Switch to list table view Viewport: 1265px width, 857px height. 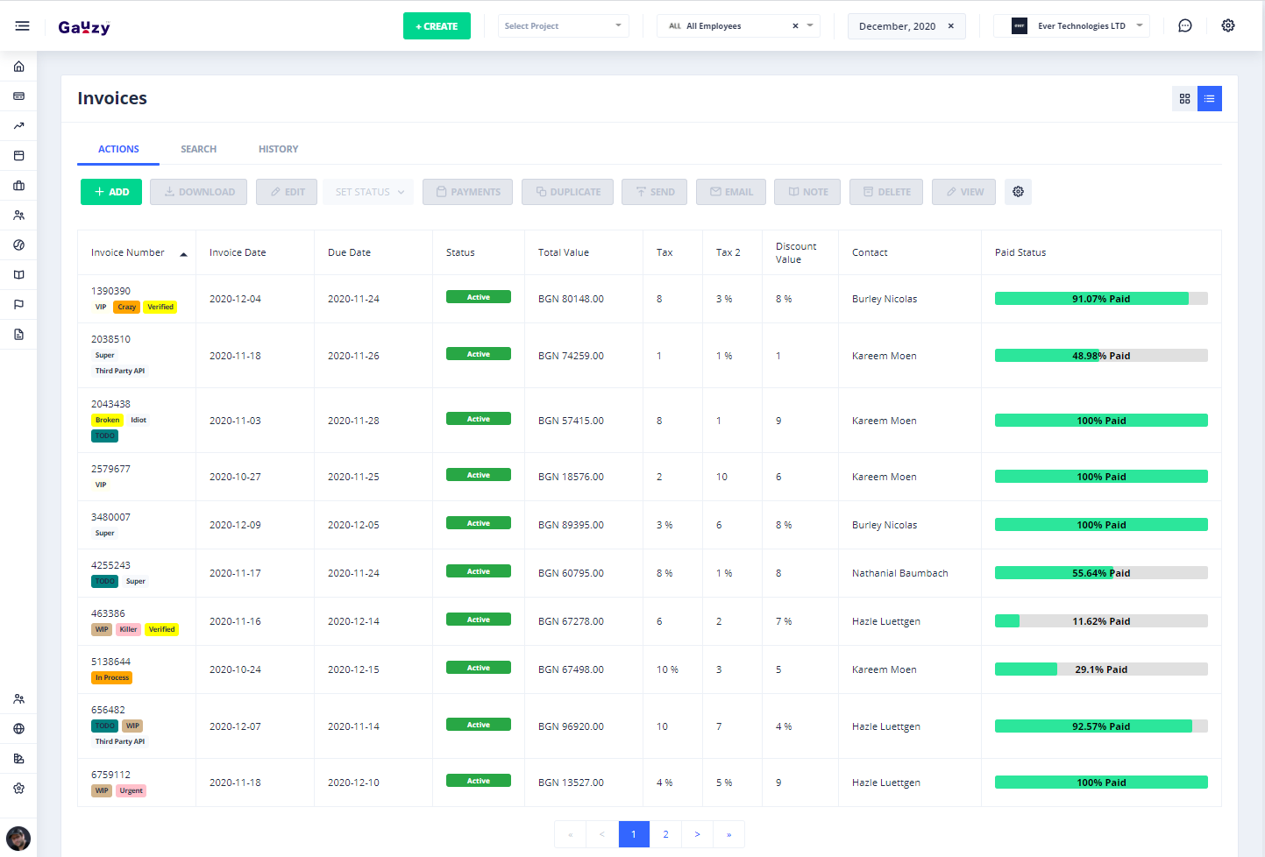(x=1209, y=99)
